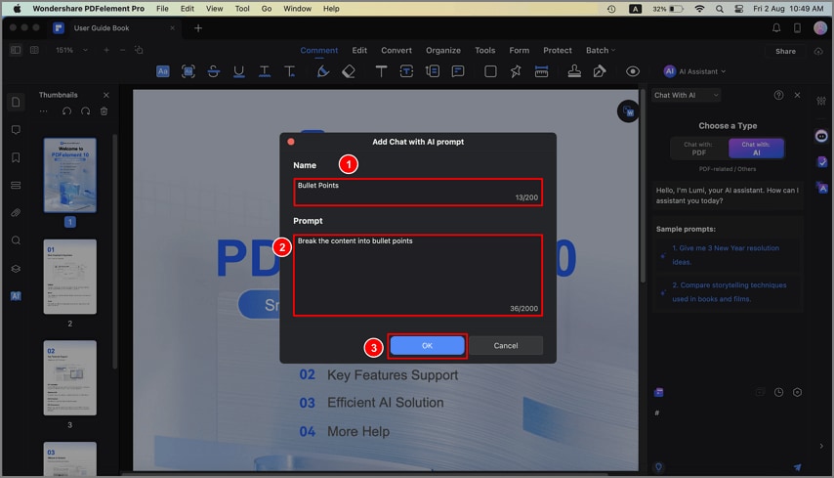Viewport: 834px width, 478px height.
Task: Open the layers sidebar panel
Action: (x=16, y=268)
